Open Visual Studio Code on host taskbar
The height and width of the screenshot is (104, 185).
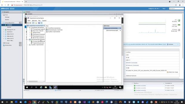tap(89, 102)
